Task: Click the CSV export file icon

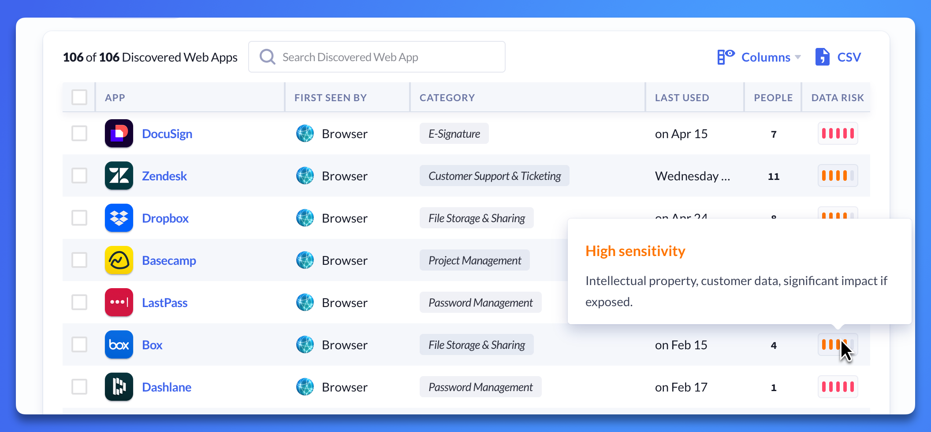Action: pos(822,57)
